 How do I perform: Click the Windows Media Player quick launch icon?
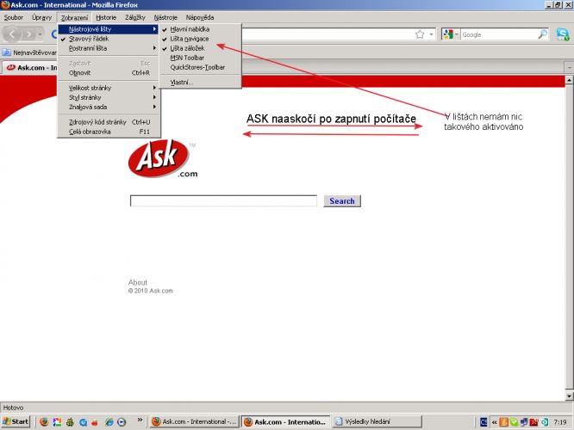tap(122, 422)
